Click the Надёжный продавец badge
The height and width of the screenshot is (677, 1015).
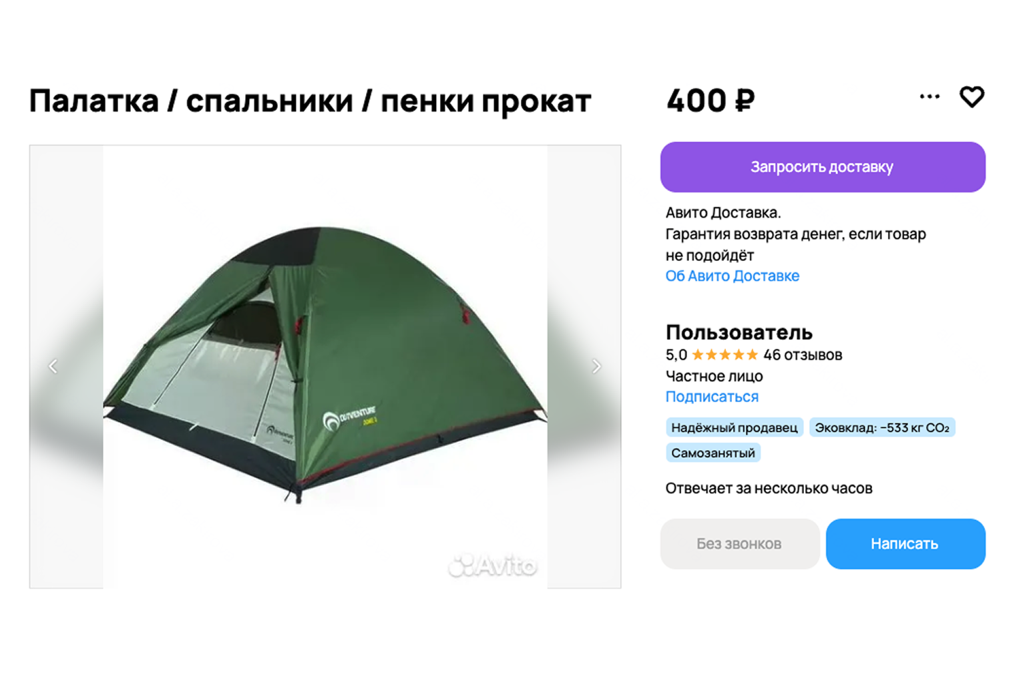click(x=735, y=427)
